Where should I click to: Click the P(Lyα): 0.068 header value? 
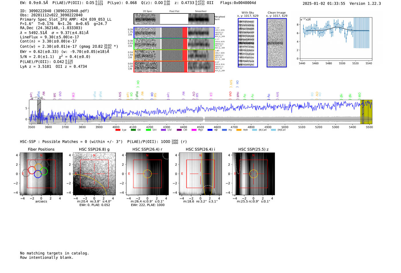122,3
